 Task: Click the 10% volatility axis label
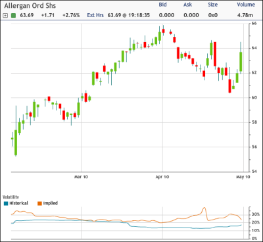pos(256,230)
